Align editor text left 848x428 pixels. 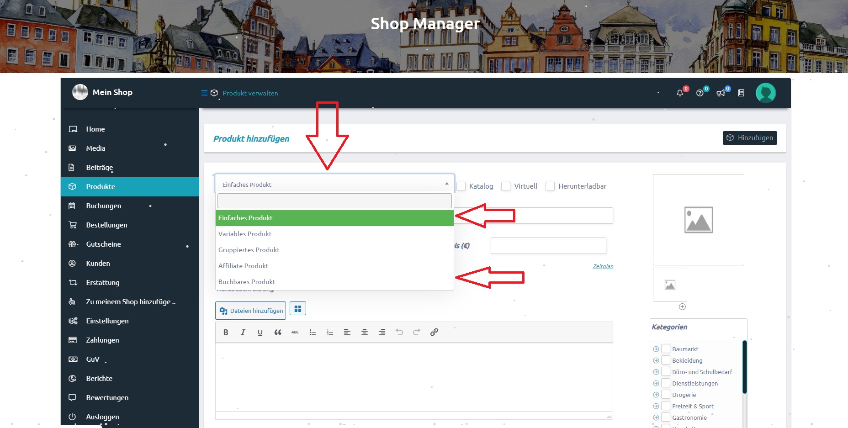pos(347,332)
